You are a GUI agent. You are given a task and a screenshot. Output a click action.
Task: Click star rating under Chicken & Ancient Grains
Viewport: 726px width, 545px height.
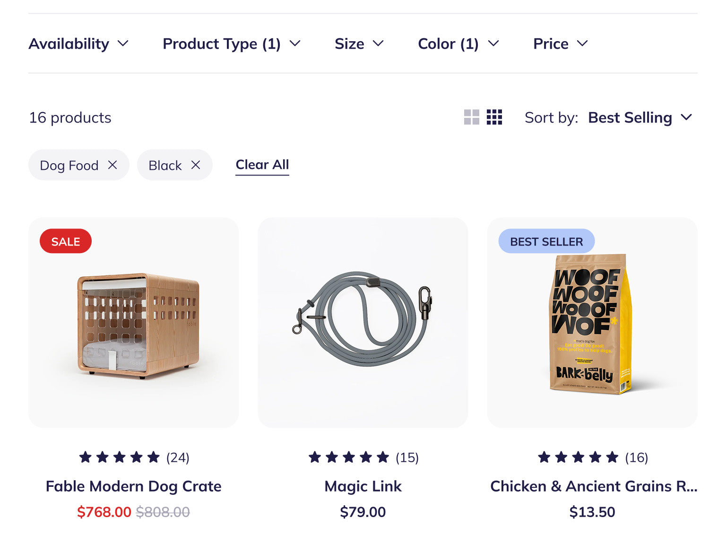pos(578,457)
